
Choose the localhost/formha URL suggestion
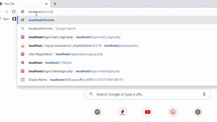tap(117, 20)
